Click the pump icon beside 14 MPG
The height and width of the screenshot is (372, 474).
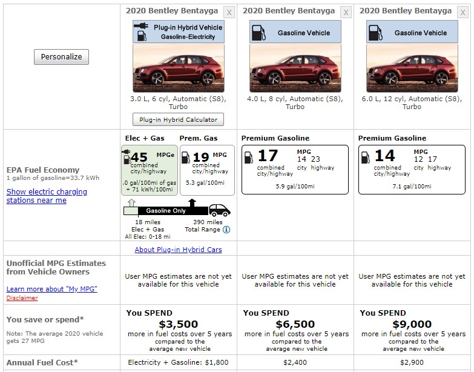pyautogui.click(x=366, y=158)
